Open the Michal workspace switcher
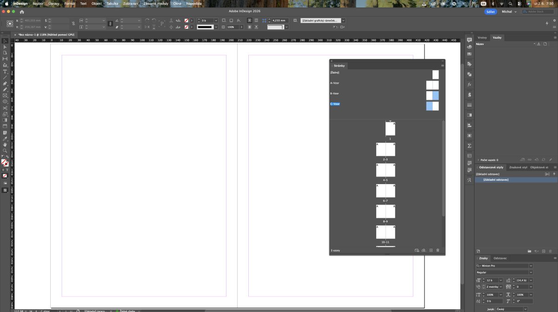This screenshot has width=558, height=312. [x=508, y=12]
